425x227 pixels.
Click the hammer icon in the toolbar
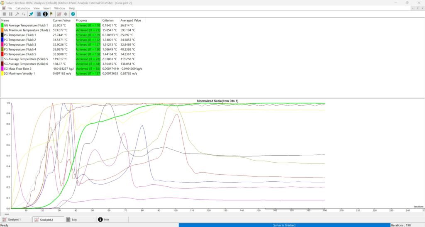click(17, 14)
